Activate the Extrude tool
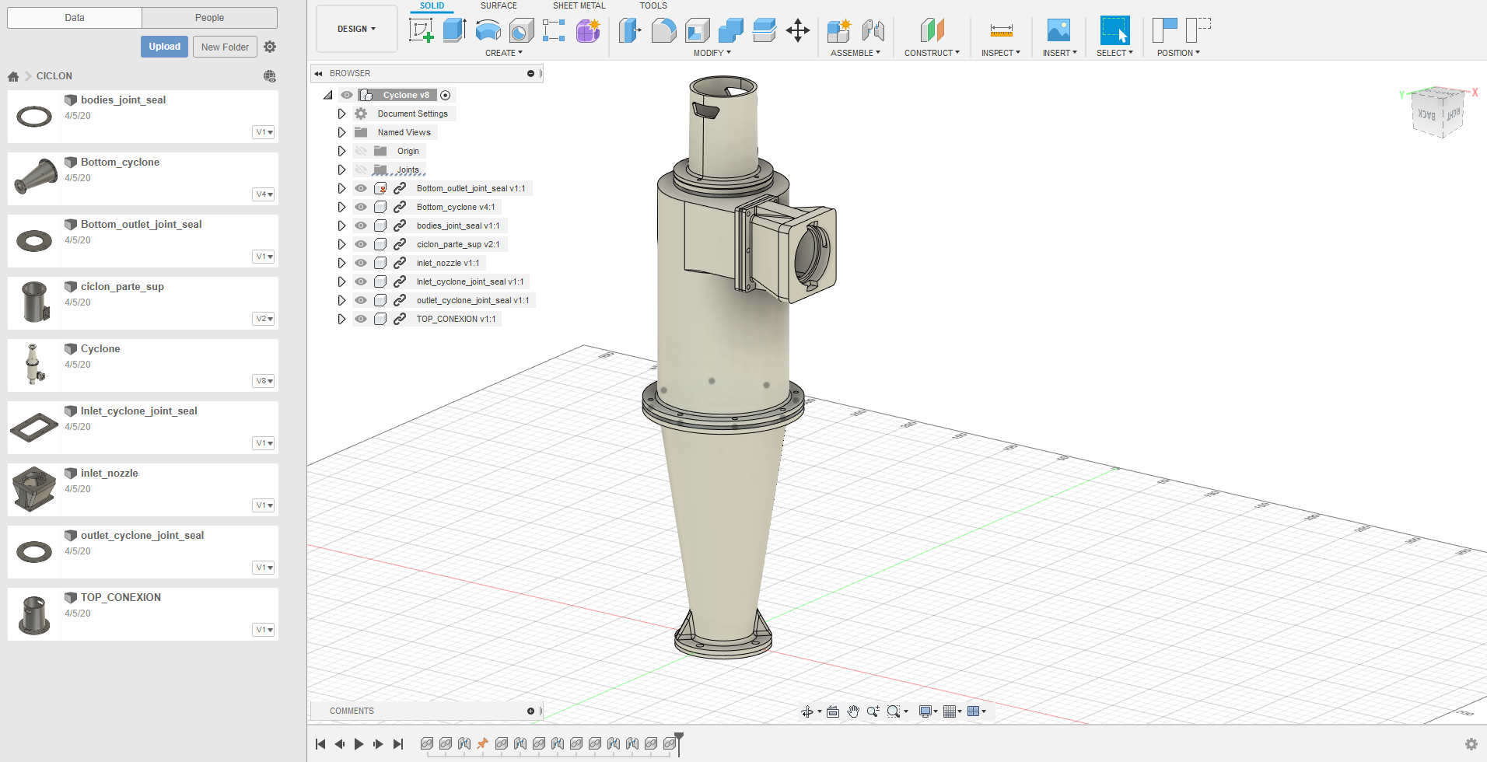This screenshot has height=762, width=1487. click(x=455, y=29)
